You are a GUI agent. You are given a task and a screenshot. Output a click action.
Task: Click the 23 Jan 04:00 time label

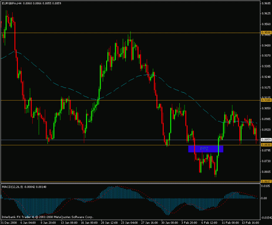pyautogui.click(x=129, y=222)
